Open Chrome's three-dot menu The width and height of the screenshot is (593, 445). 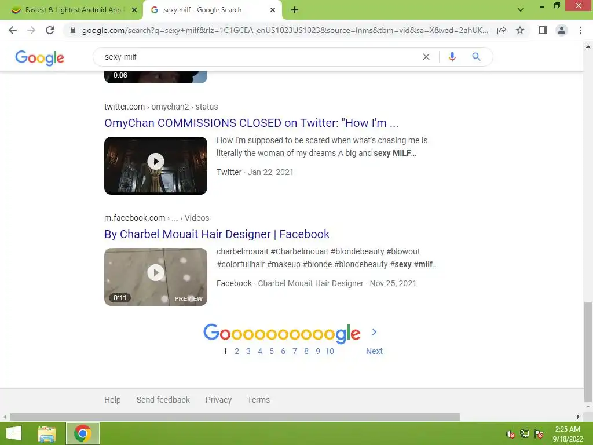click(580, 30)
